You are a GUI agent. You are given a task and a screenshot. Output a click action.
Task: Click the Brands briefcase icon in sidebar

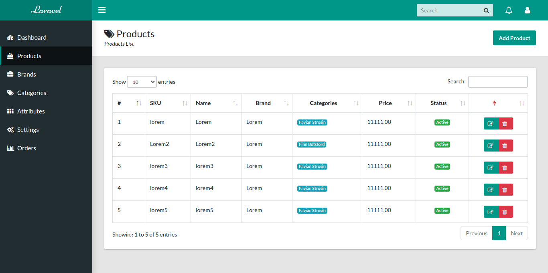[x=10, y=75]
